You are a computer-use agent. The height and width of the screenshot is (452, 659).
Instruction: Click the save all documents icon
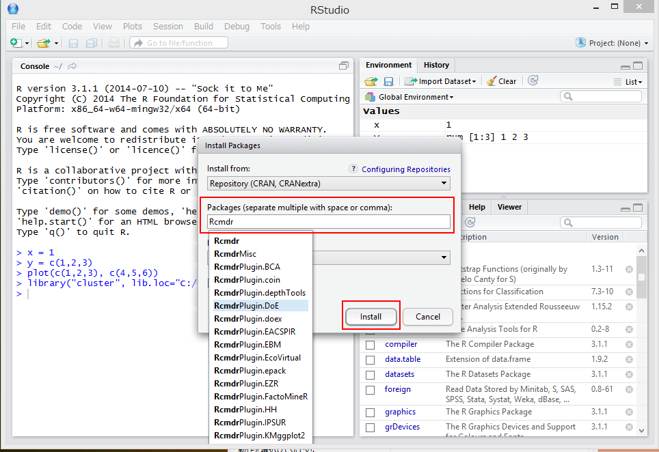[91, 43]
